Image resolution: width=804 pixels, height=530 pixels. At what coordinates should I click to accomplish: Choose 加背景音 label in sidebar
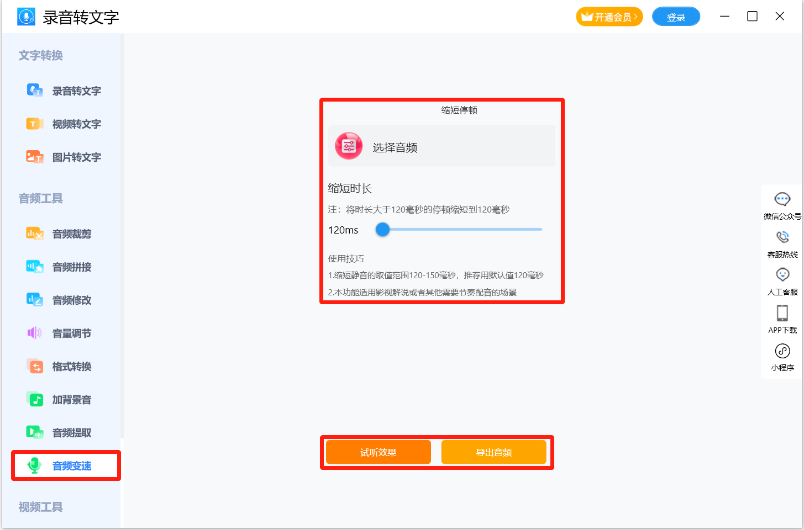pyautogui.click(x=72, y=400)
